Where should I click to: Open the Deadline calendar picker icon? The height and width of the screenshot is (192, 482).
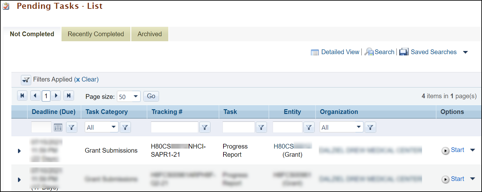coord(58,127)
